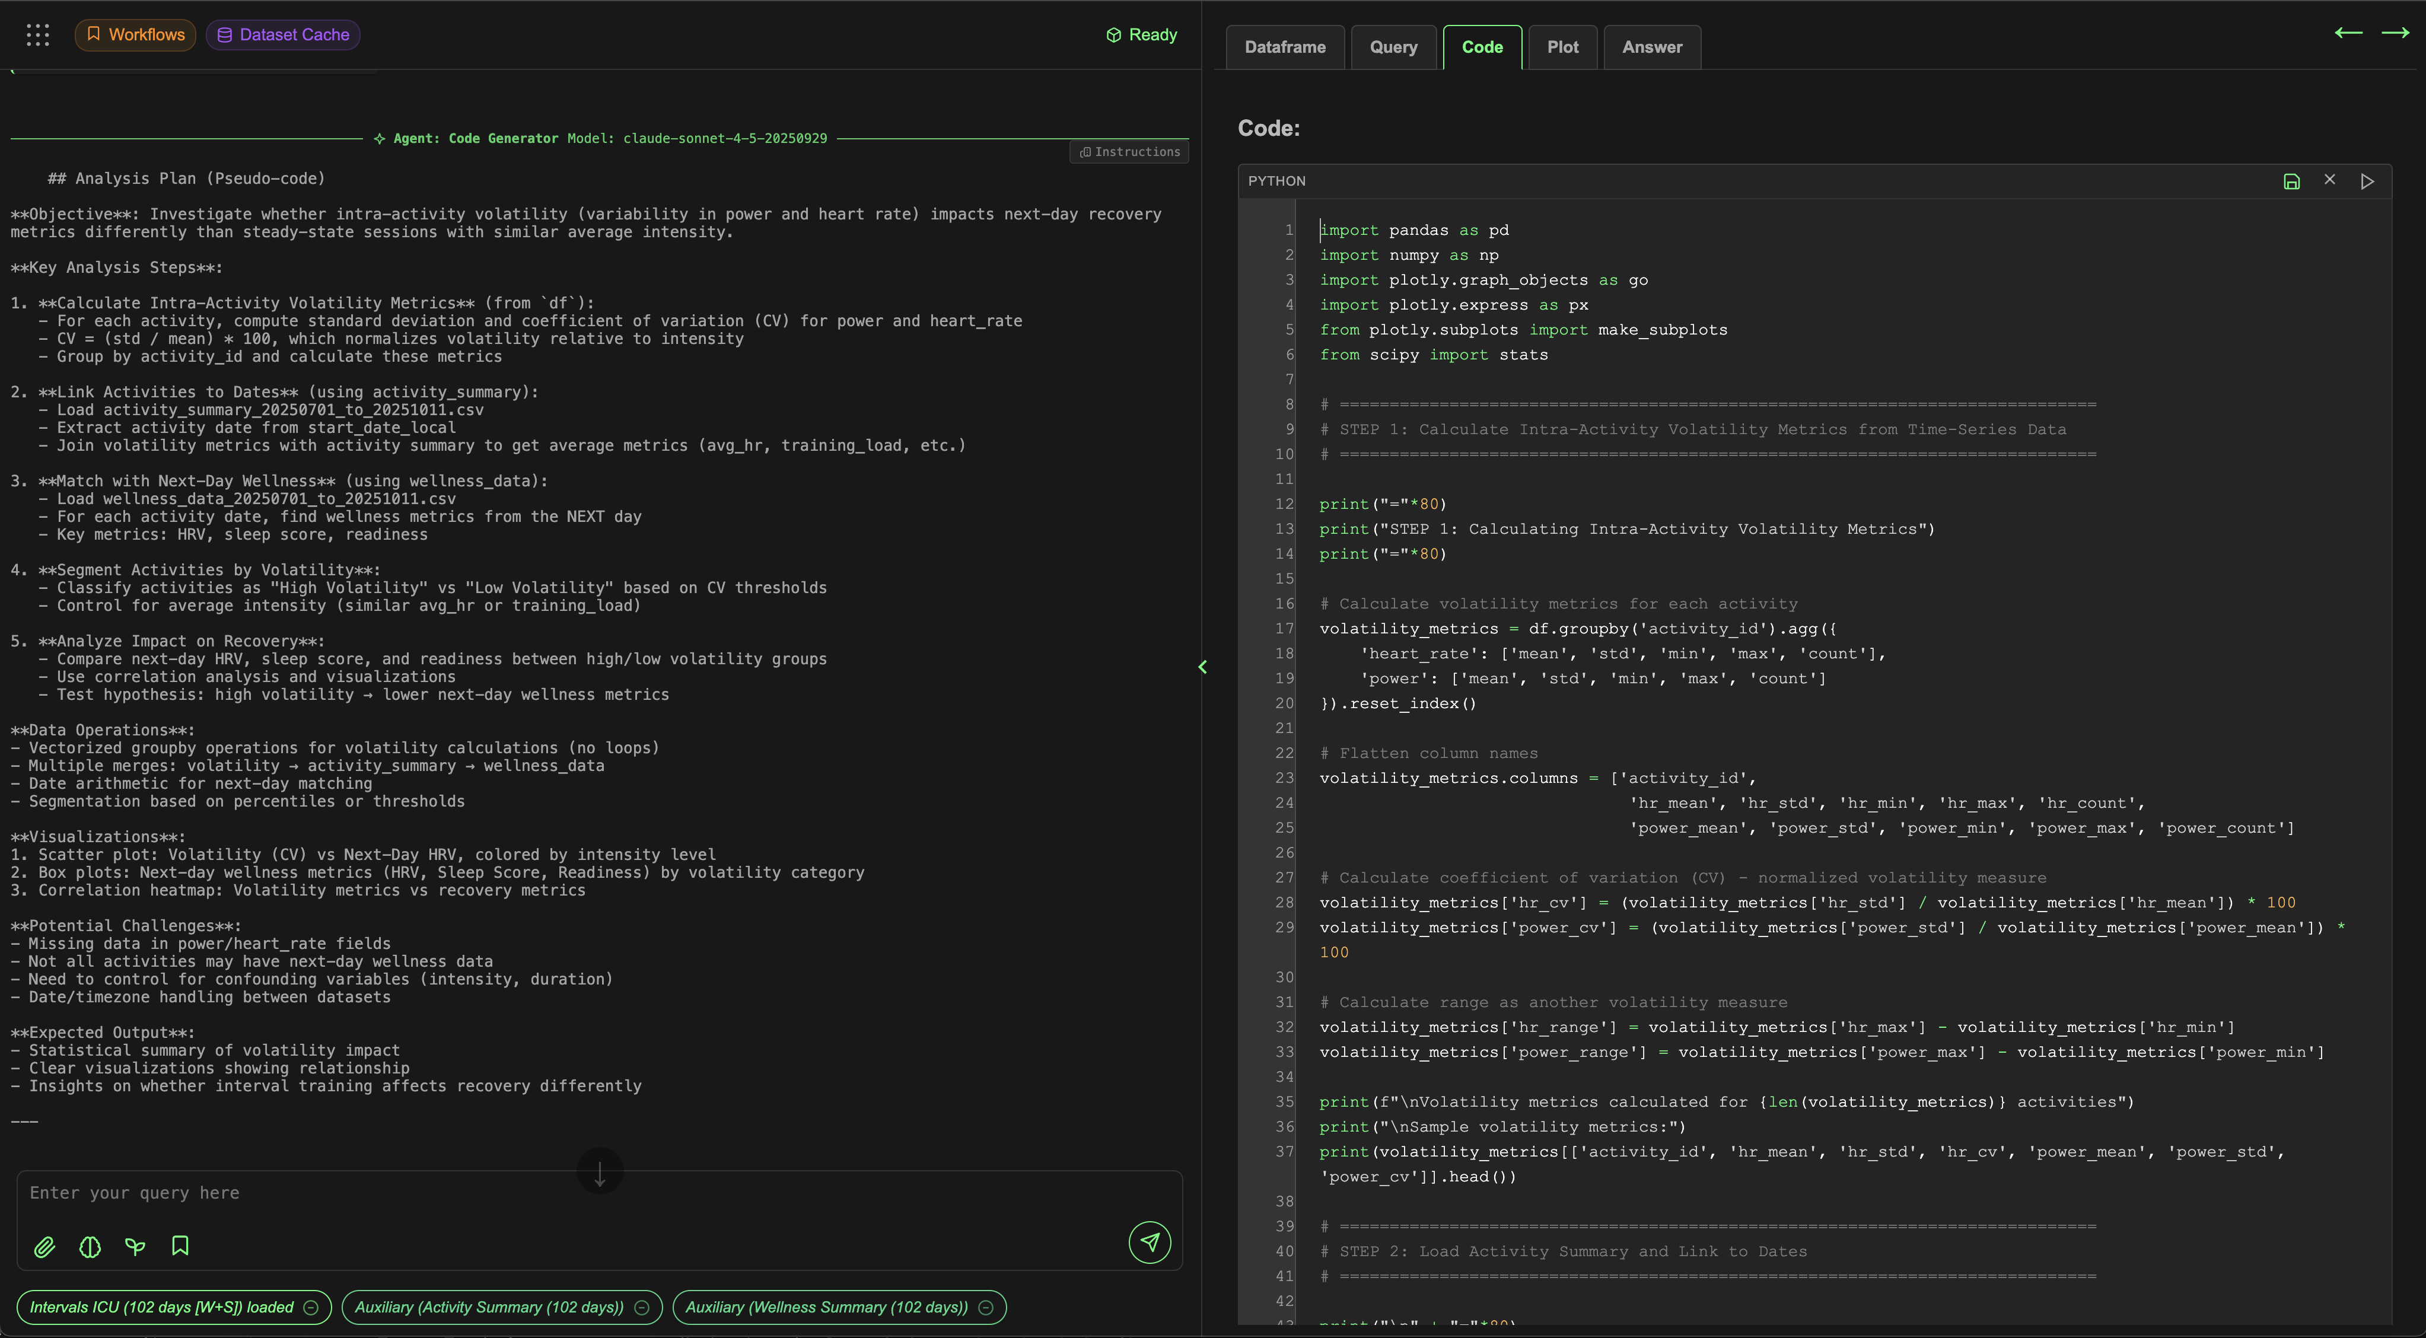Click the Instructions button on the plan
The width and height of the screenshot is (2426, 1338).
[x=1128, y=152]
